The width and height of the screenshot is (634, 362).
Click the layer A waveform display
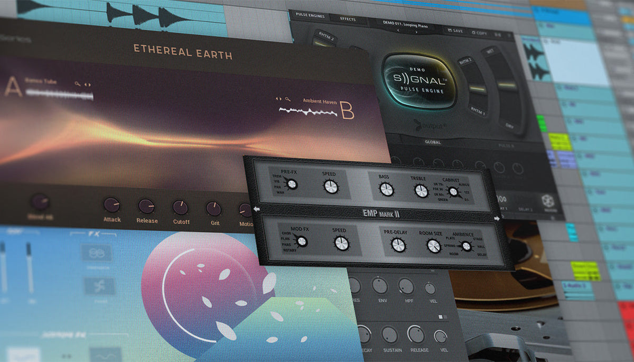pos(60,95)
